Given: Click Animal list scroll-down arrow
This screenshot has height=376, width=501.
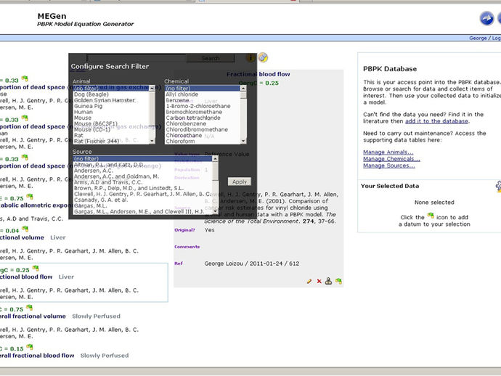Looking at the screenshot, I should click(x=152, y=141).
